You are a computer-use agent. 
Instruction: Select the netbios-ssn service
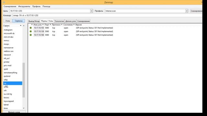[x=9, y=51]
